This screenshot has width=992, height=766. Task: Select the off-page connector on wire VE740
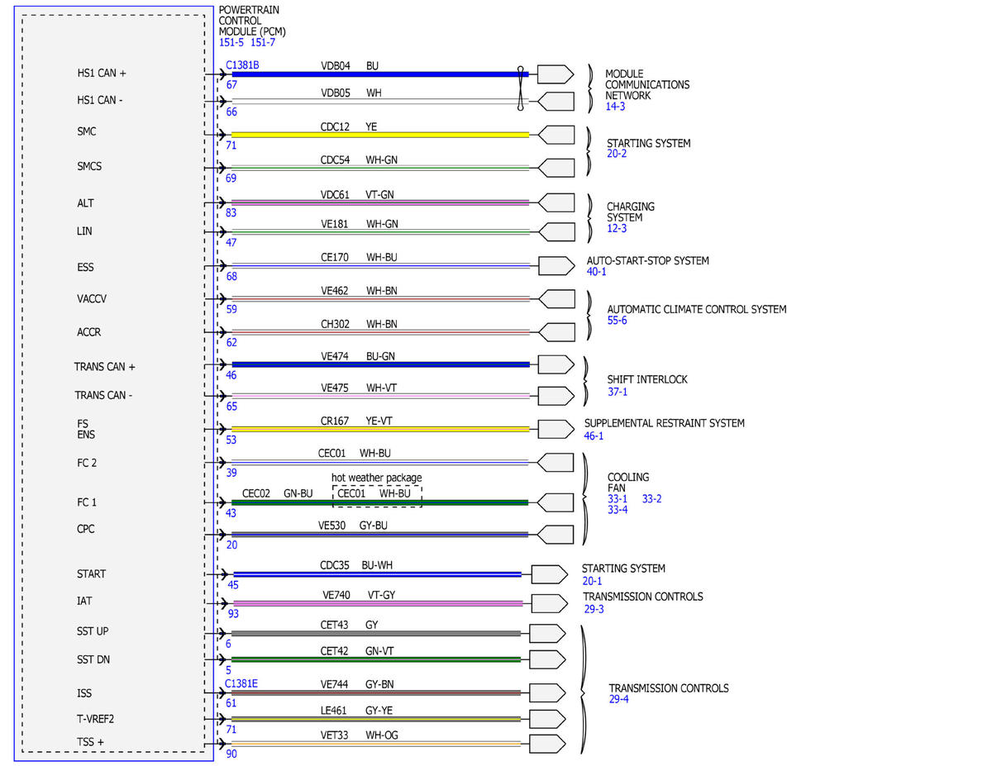549,604
